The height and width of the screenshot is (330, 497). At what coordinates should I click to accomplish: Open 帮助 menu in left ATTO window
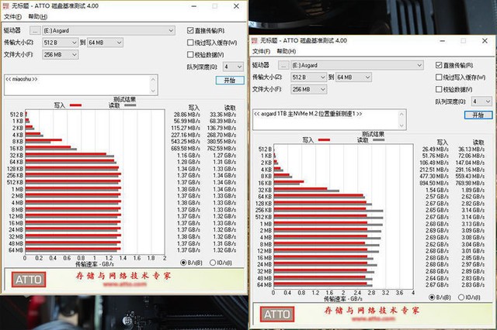click(x=38, y=17)
